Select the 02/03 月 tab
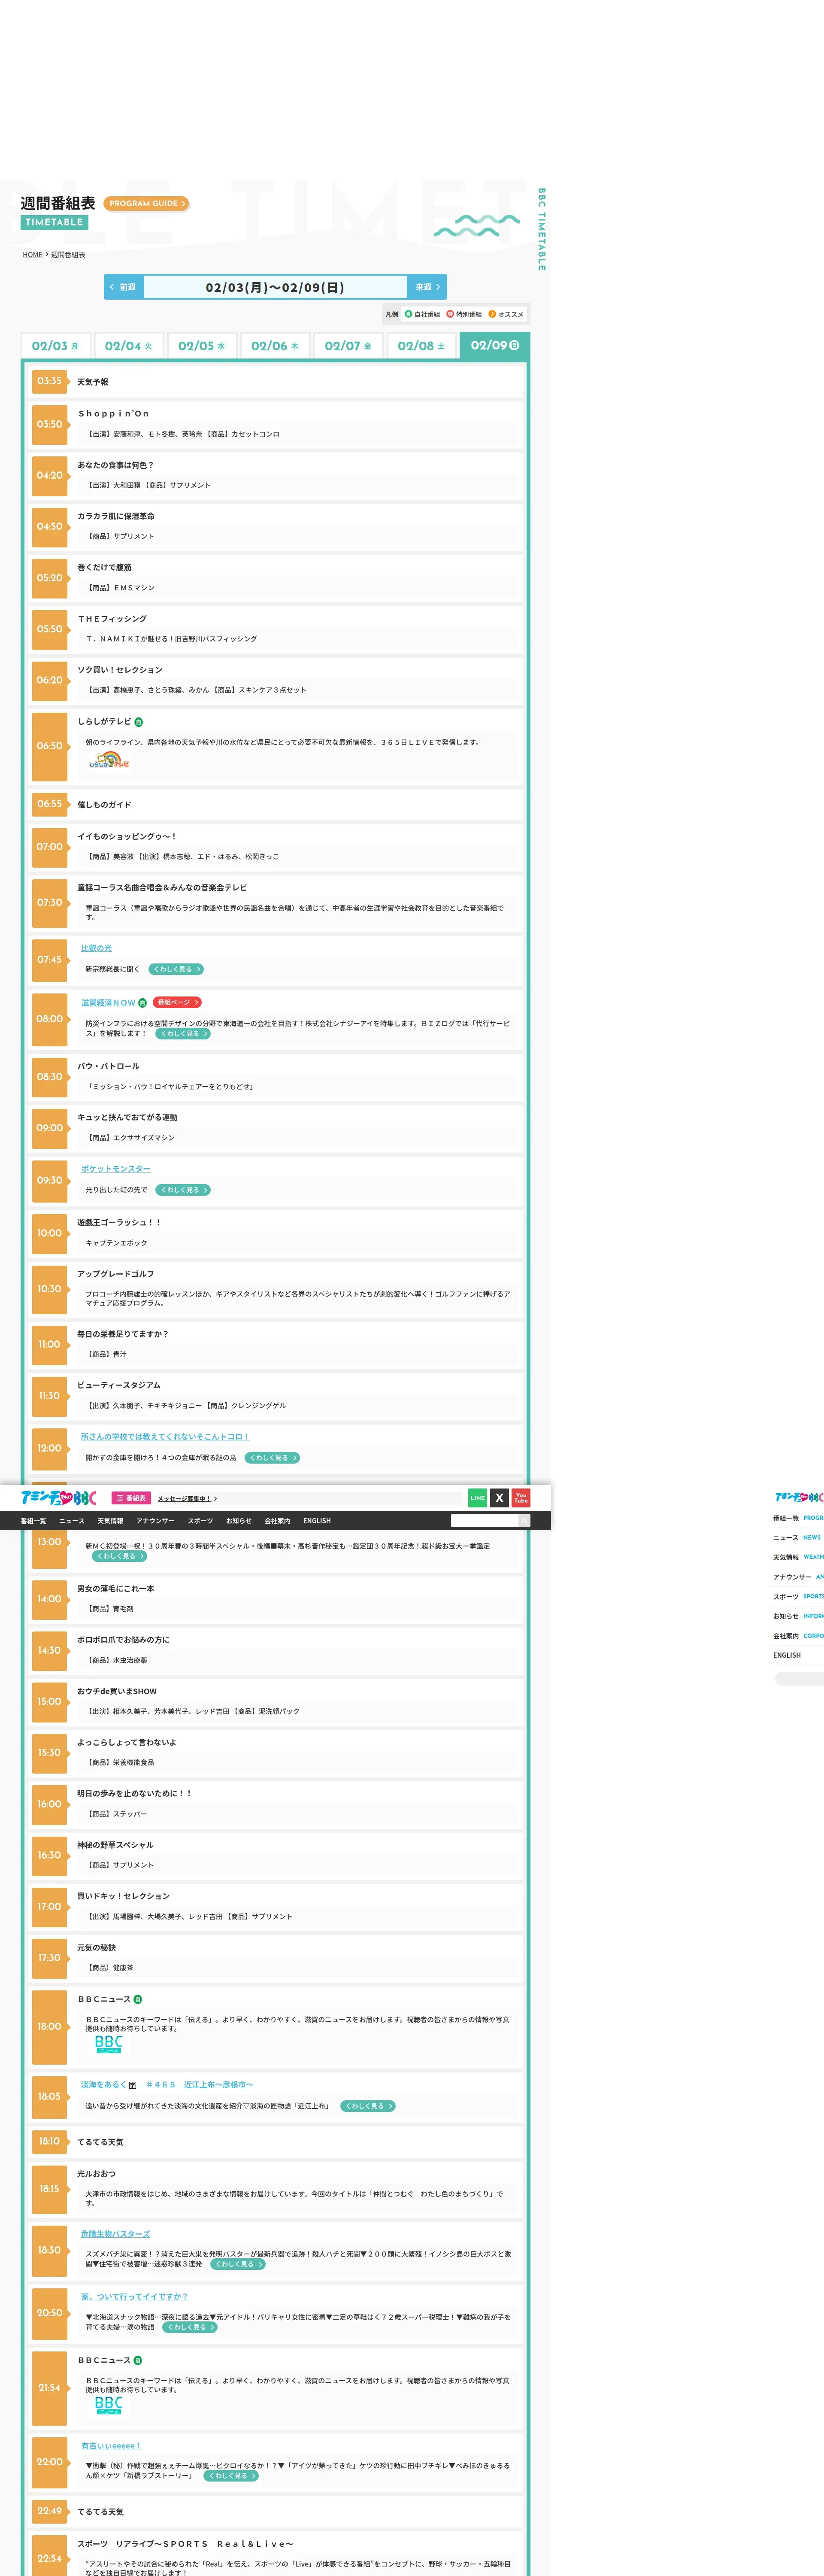Screen dimensions: 824x2576 (55, 346)
